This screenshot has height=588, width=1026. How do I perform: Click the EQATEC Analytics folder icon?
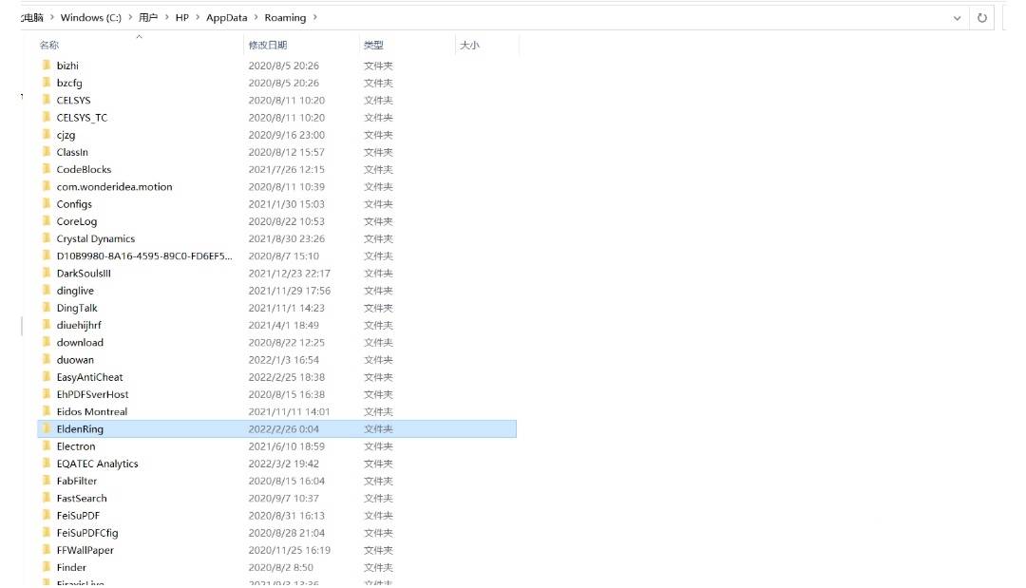tap(46, 464)
